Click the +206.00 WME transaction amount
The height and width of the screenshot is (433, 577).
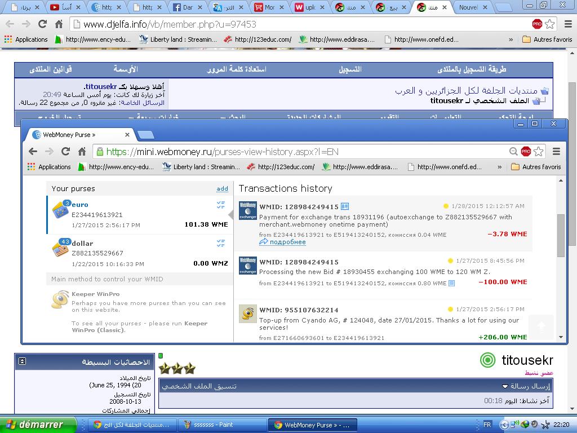pyautogui.click(x=503, y=337)
